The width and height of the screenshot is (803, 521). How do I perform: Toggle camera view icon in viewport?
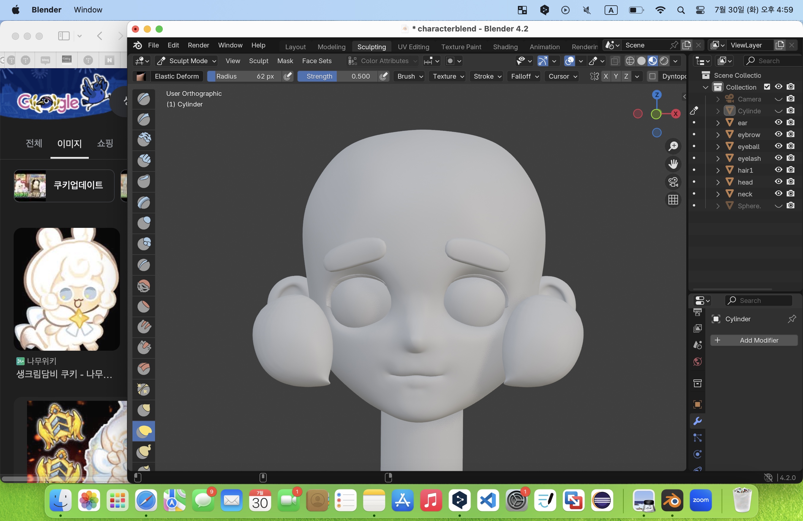pos(673,182)
